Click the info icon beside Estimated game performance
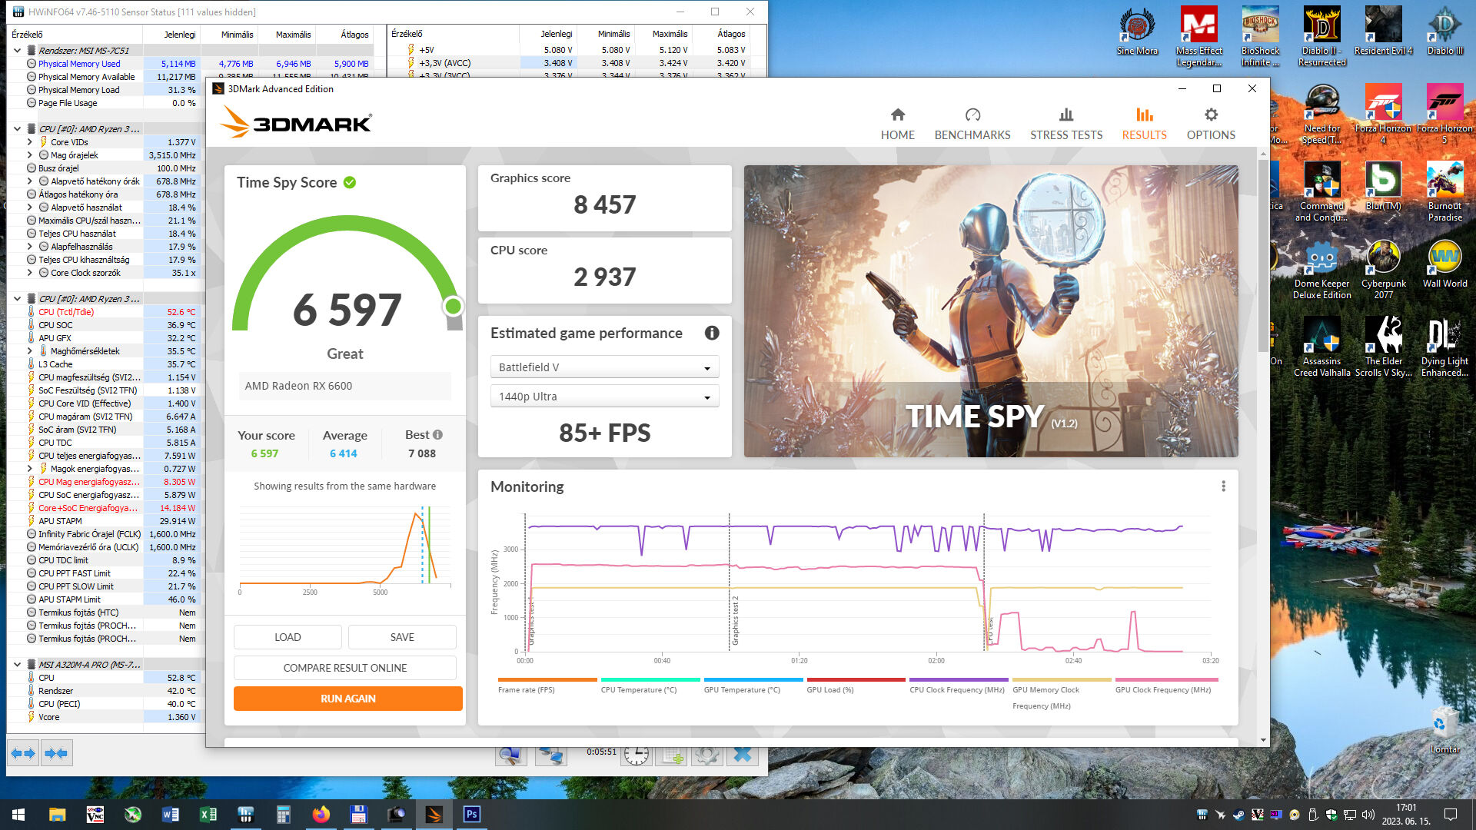Image resolution: width=1476 pixels, height=830 pixels. click(x=712, y=333)
